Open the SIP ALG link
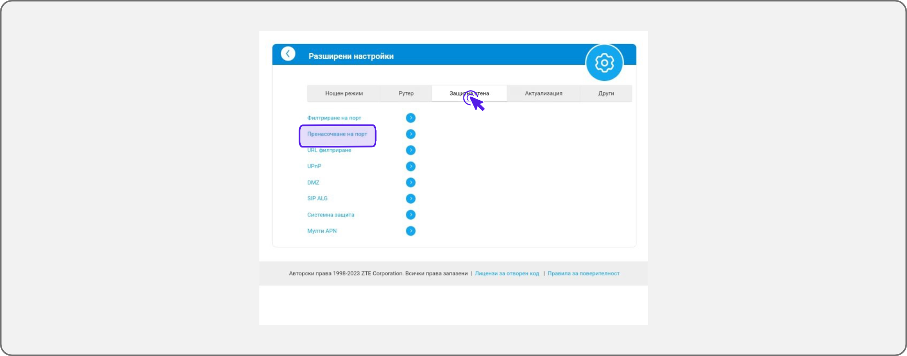 pos(317,199)
